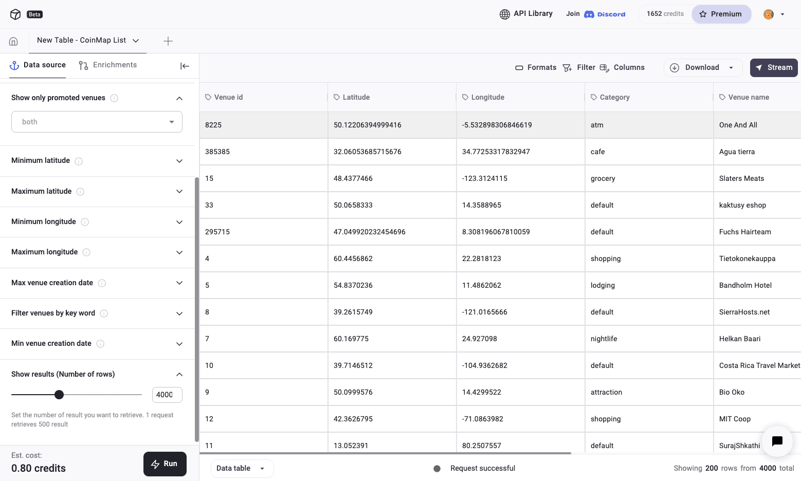The height and width of the screenshot is (481, 801).
Task: Click the home icon in the sidebar
Action: point(13,41)
